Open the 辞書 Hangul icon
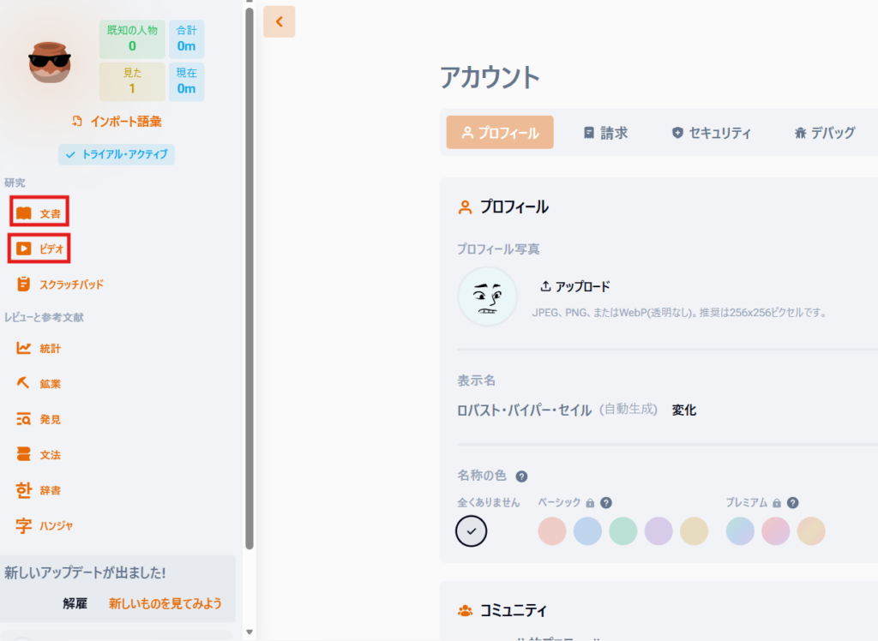The height and width of the screenshot is (641, 878). click(24, 490)
